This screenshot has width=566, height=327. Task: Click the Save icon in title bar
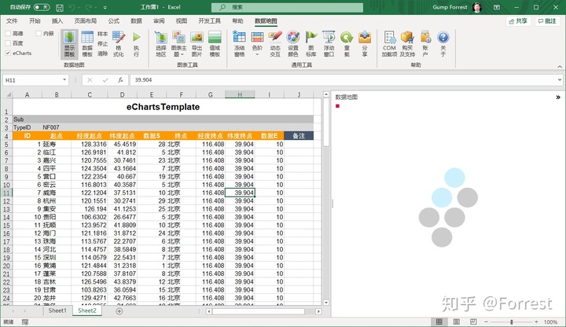click(60, 7)
